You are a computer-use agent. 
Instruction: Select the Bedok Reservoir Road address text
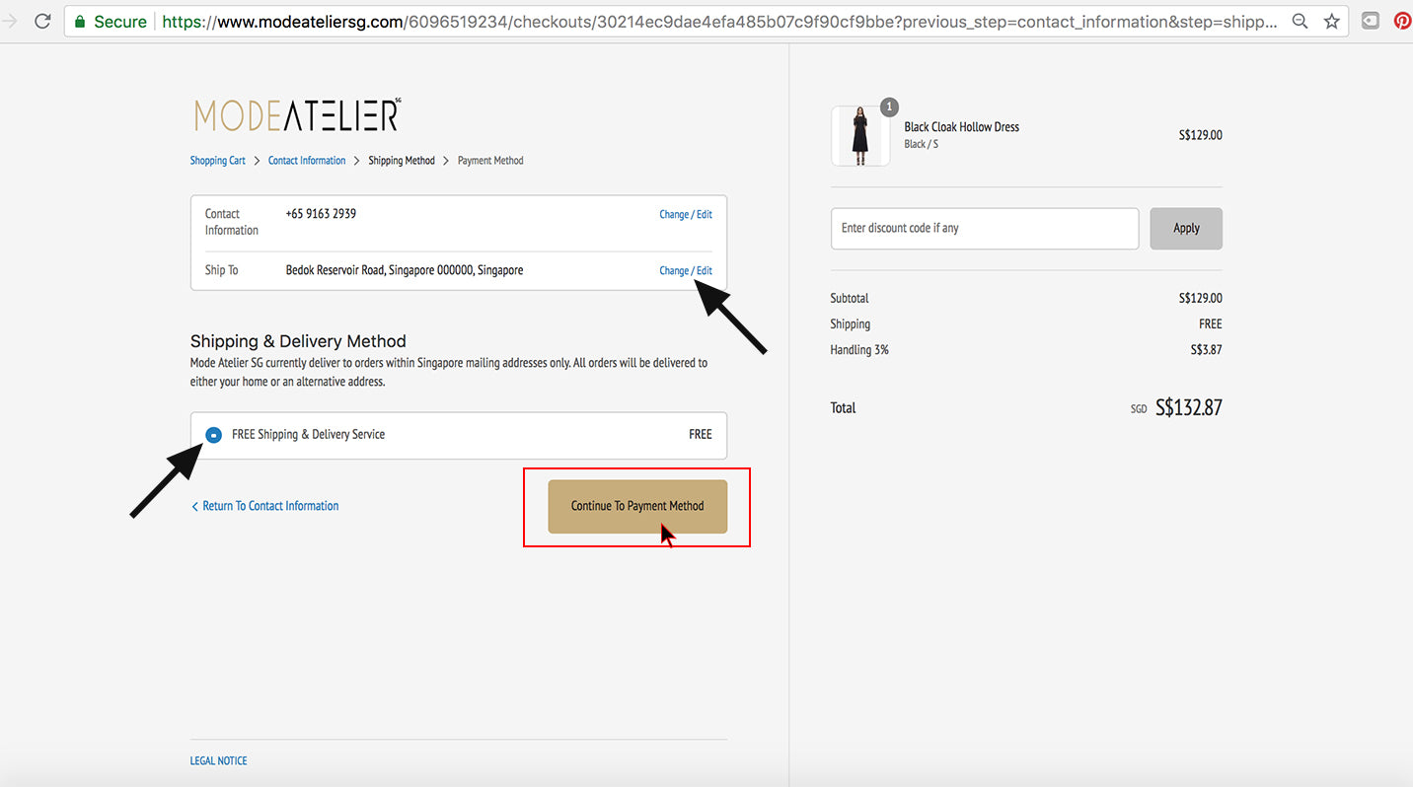tap(405, 270)
